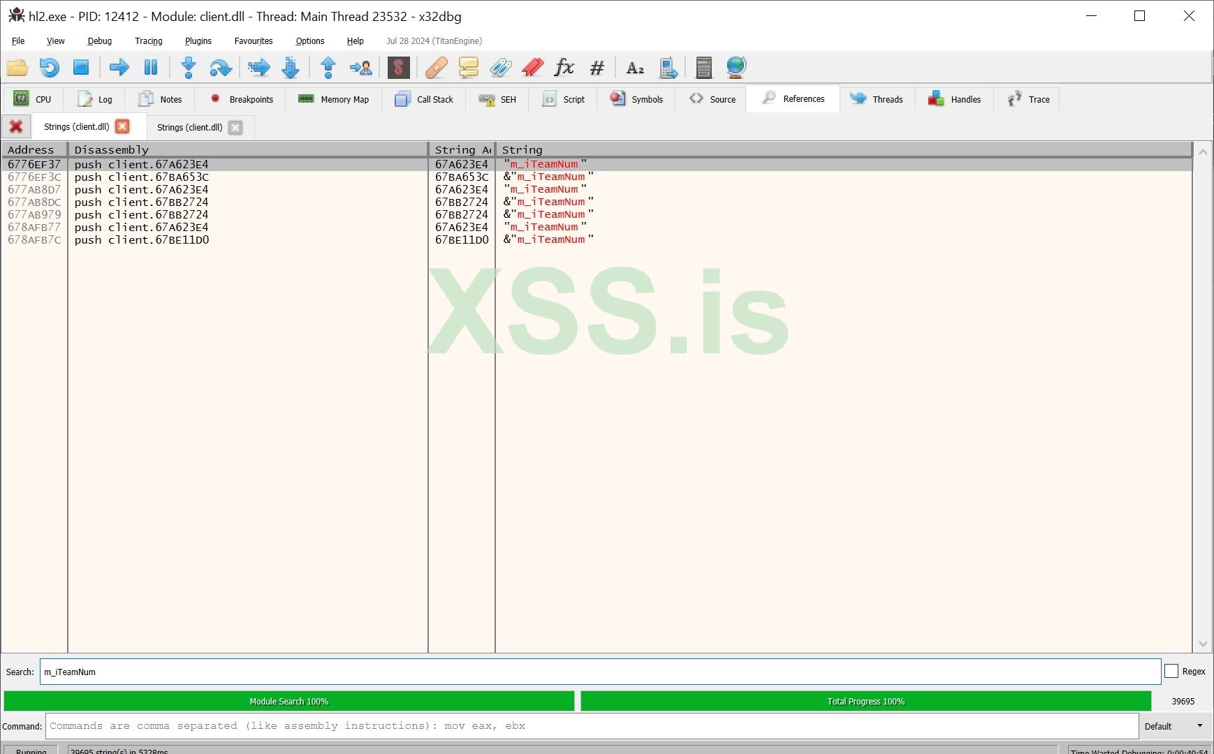
Task: Focus the Search field containing m_iTeamNum
Action: [x=600, y=672]
